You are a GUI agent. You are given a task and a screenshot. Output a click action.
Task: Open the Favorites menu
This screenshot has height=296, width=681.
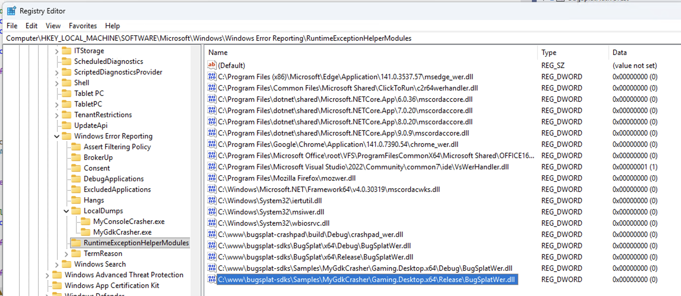[83, 26]
